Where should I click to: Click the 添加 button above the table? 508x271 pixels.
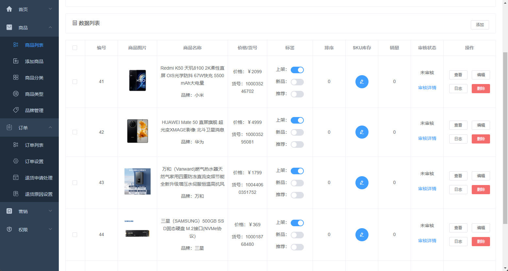coord(480,25)
